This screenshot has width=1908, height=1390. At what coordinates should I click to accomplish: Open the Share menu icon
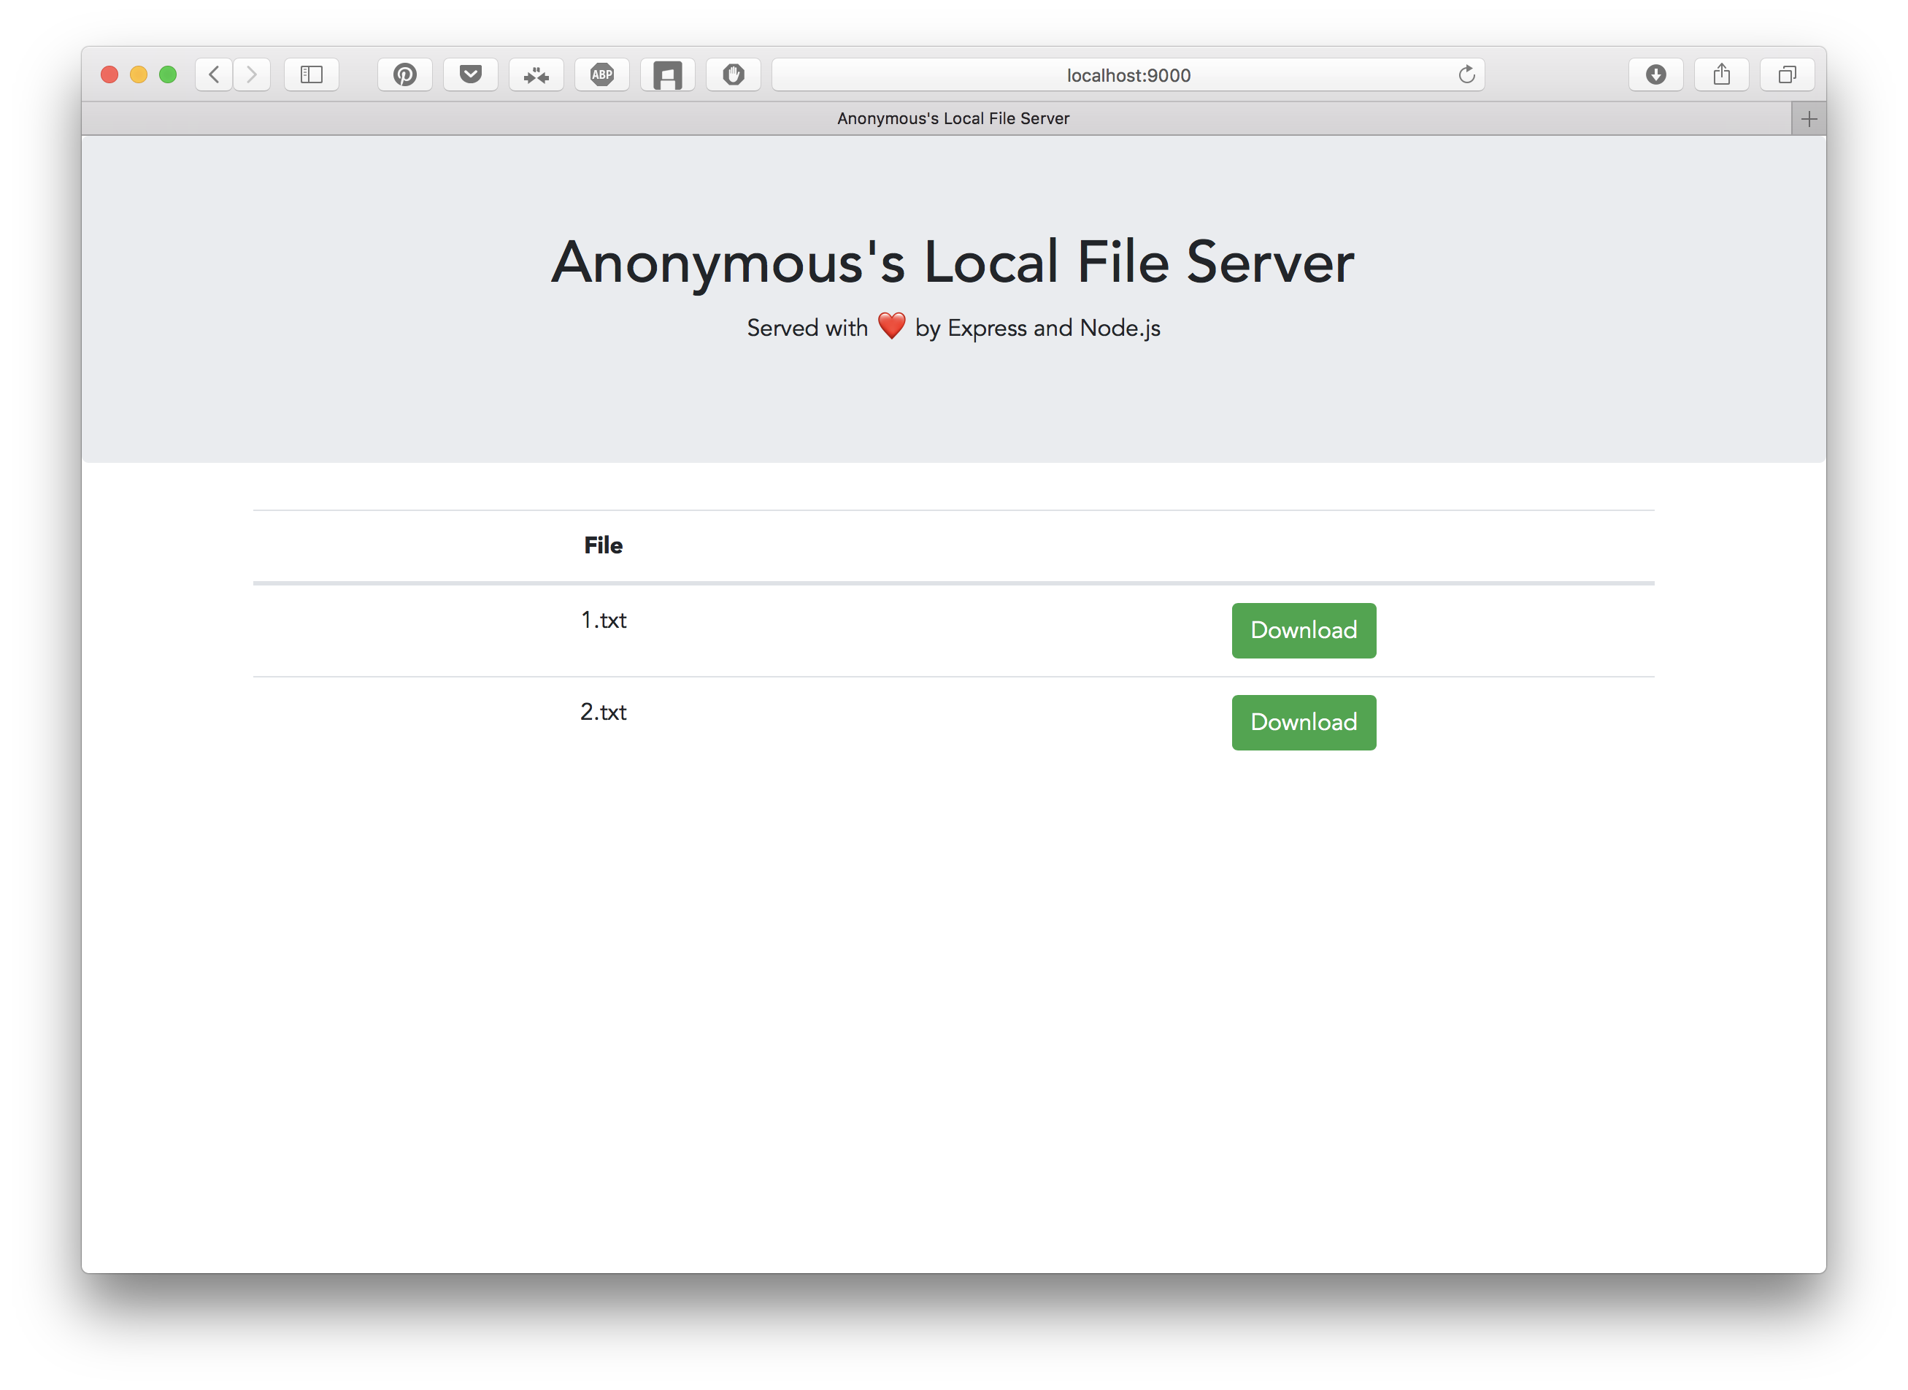[x=1721, y=75]
